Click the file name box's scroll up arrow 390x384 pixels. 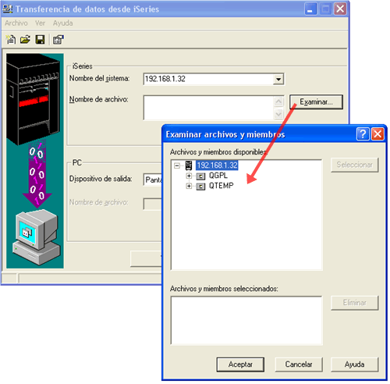[x=278, y=101]
